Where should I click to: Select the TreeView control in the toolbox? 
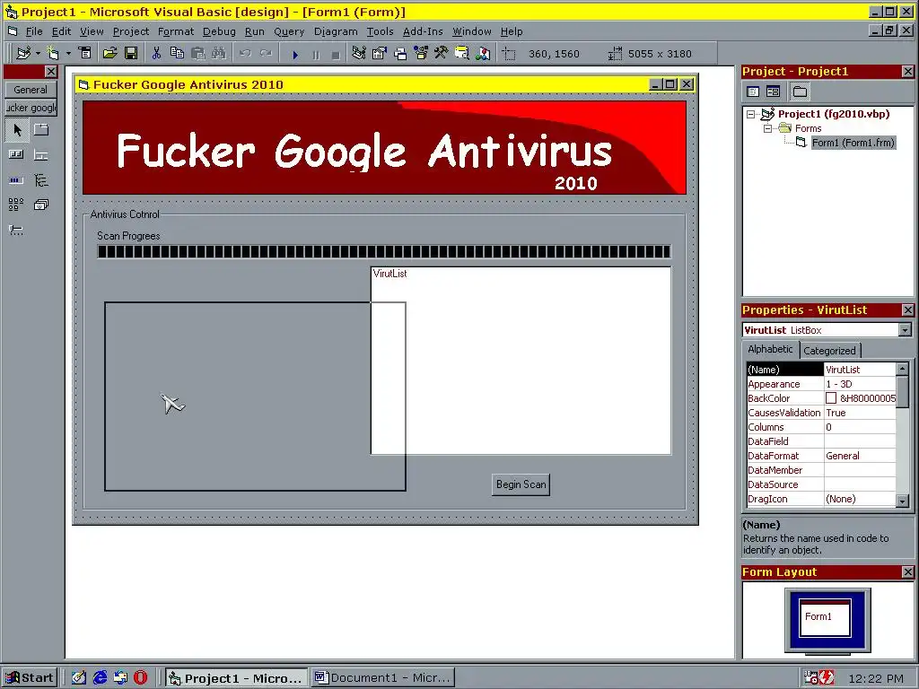(x=41, y=179)
